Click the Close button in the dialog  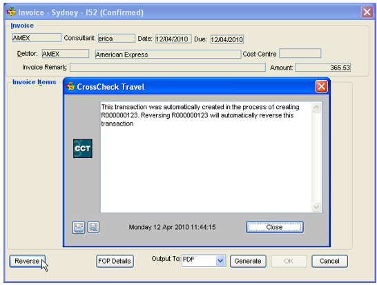tap(275, 227)
